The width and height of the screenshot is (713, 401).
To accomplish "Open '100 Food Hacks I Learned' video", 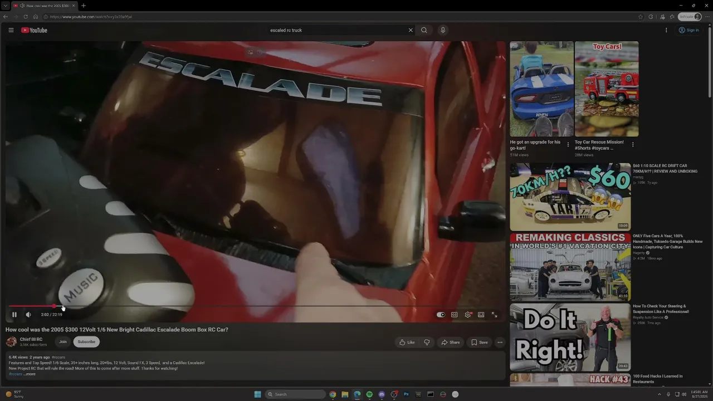I will tap(658, 379).
